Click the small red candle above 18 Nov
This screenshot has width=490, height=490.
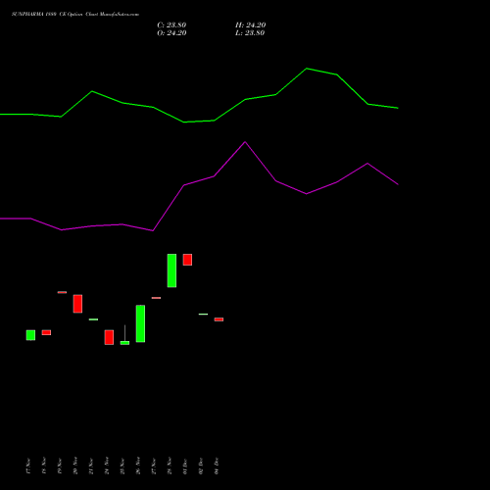[x=46, y=332]
